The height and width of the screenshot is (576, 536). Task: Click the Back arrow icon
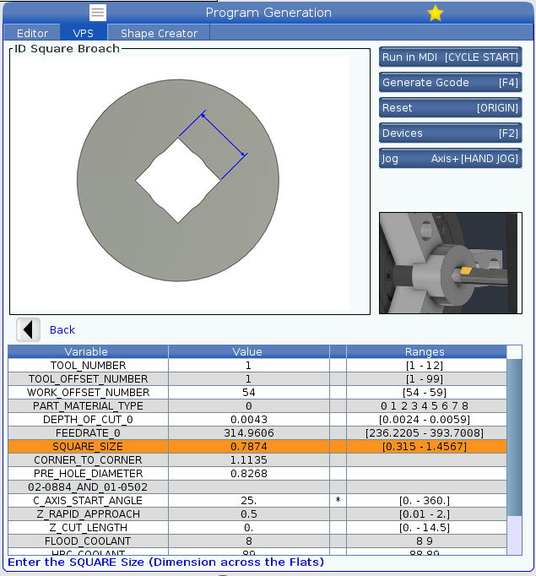28,329
